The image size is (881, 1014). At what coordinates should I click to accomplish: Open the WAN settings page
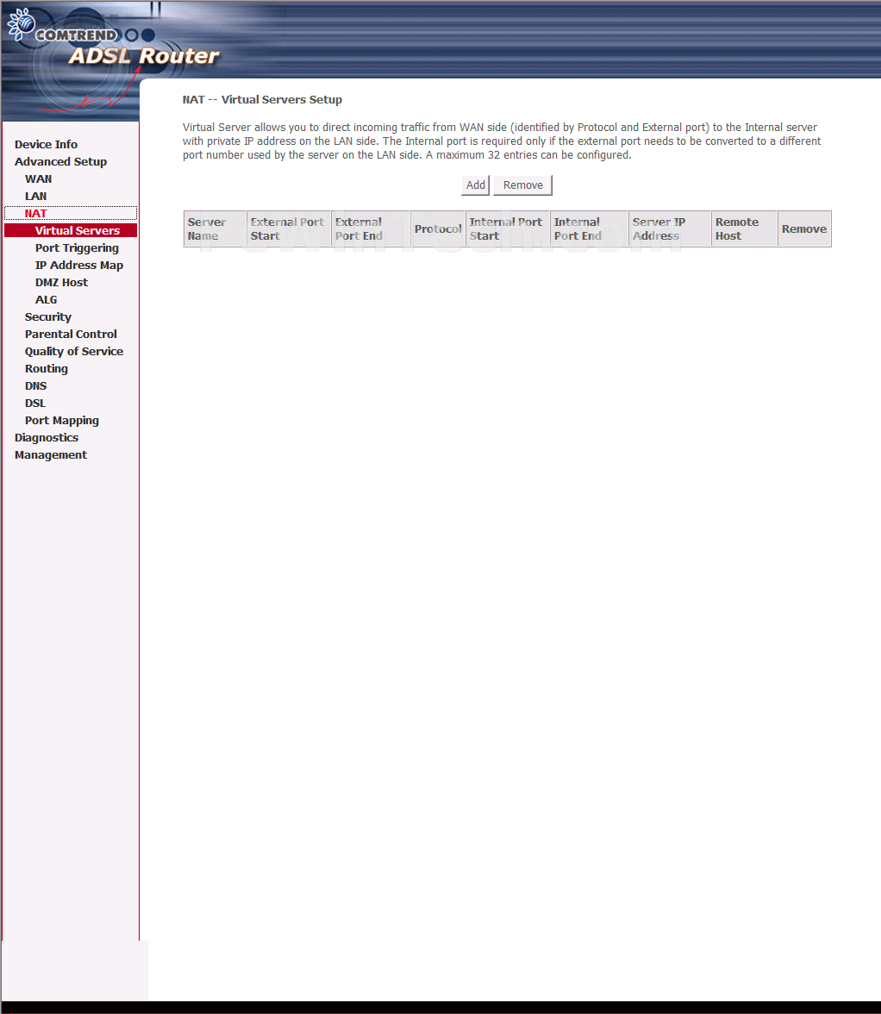pyautogui.click(x=38, y=179)
